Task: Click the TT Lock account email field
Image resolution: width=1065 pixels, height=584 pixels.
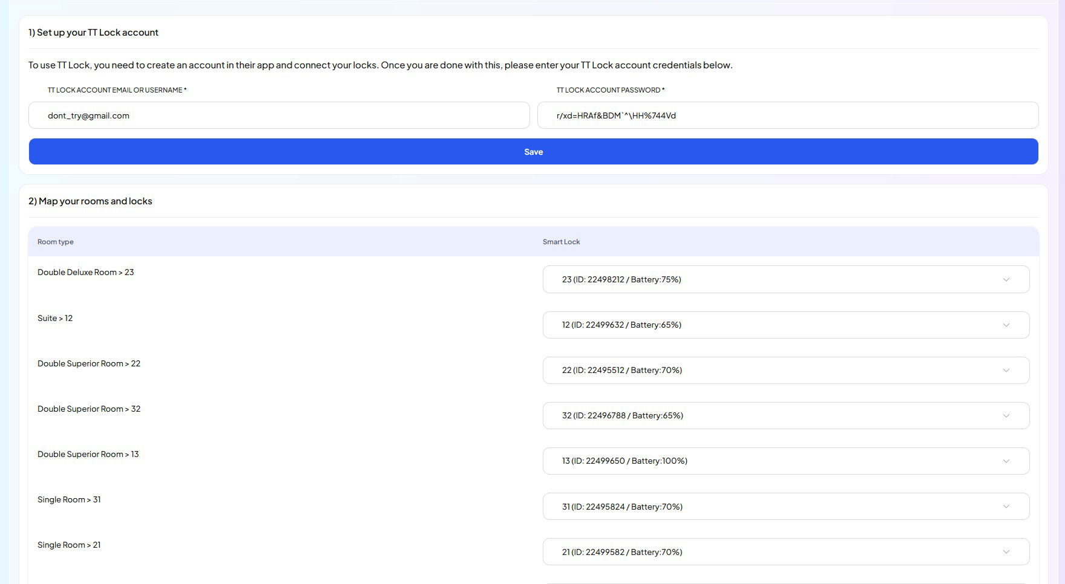Action: pos(279,115)
